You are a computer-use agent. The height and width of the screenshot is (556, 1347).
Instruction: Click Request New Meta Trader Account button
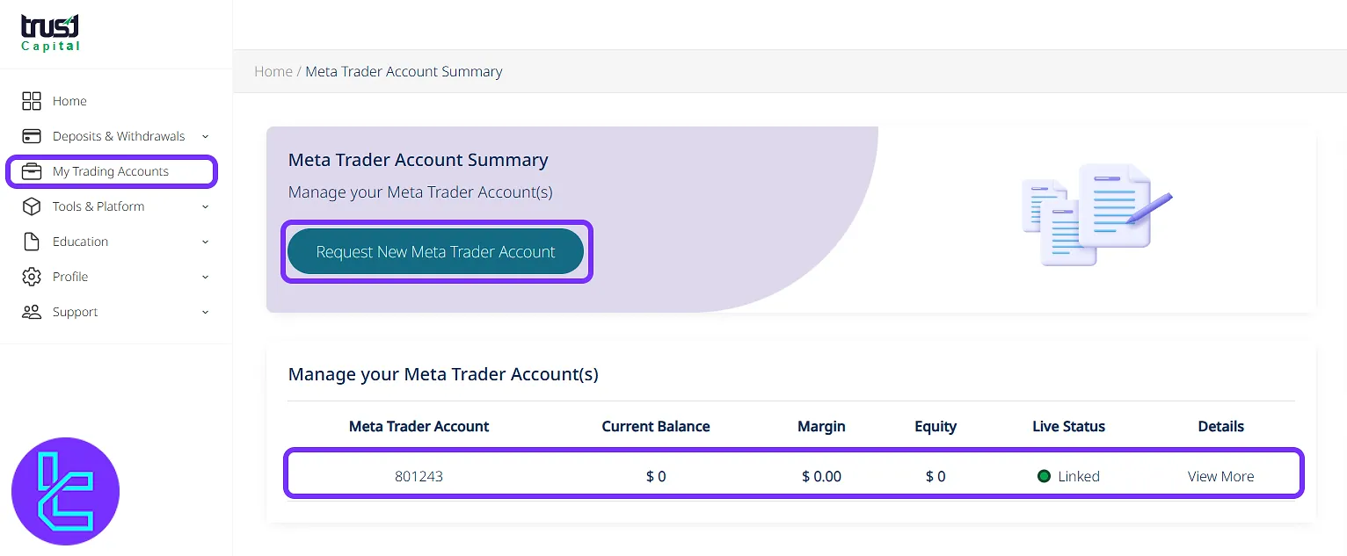[x=436, y=251]
